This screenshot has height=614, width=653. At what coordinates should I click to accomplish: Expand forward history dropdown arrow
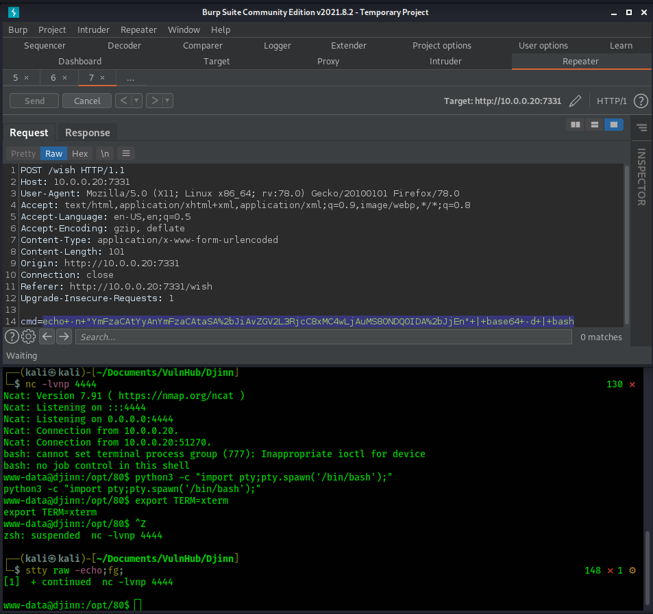pos(167,101)
